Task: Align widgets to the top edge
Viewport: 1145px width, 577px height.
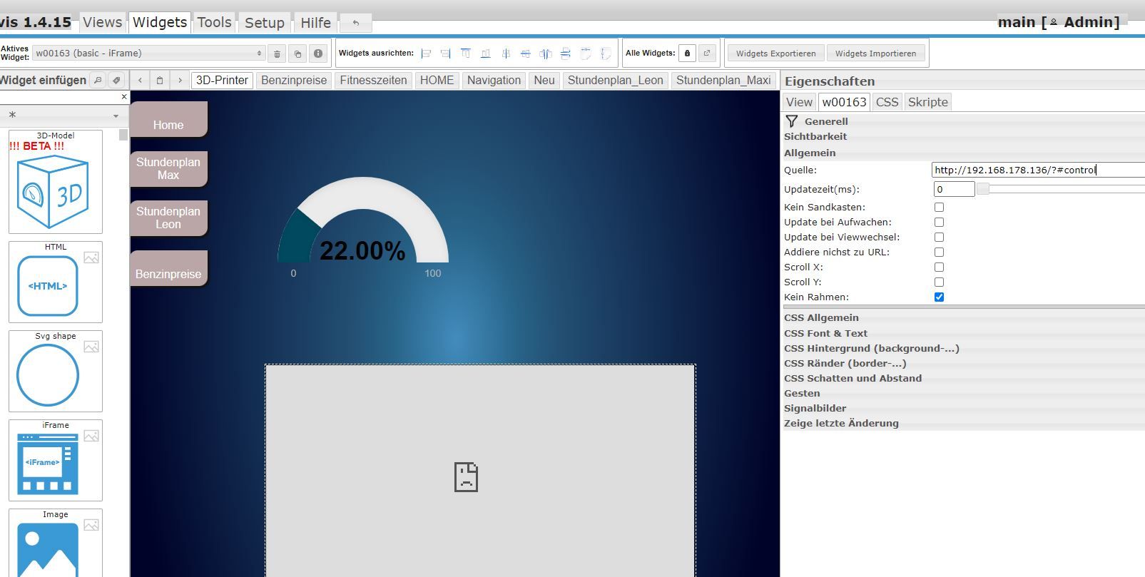Action: pyautogui.click(x=466, y=53)
